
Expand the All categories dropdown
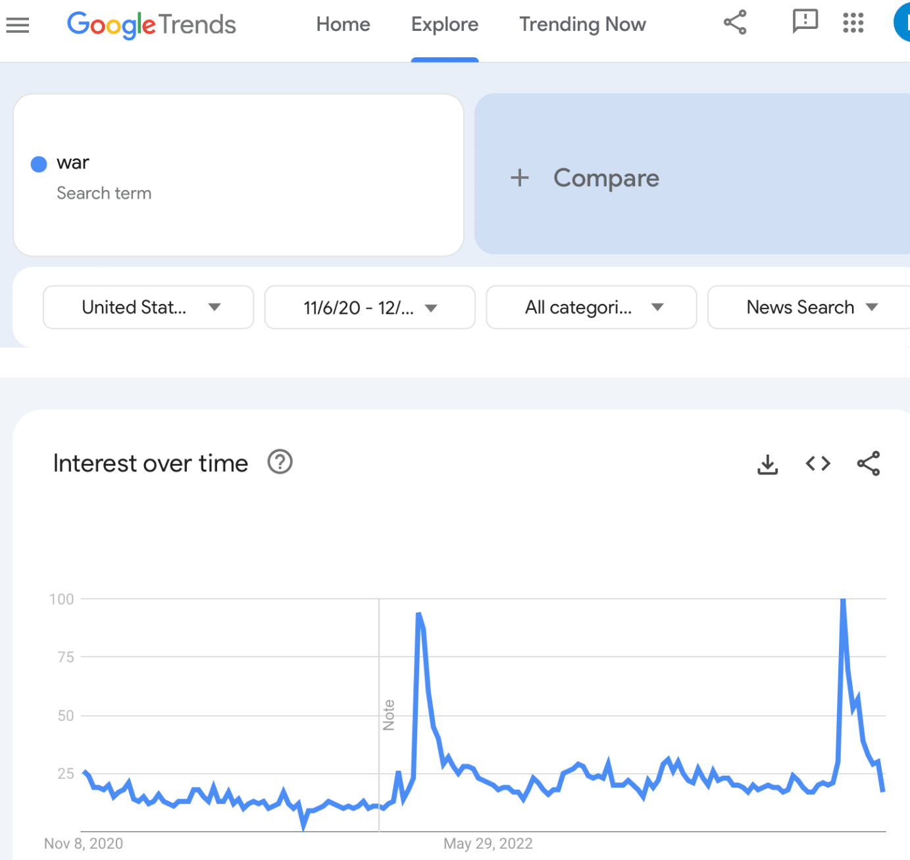pyautogui.click(x=591, y=307)
